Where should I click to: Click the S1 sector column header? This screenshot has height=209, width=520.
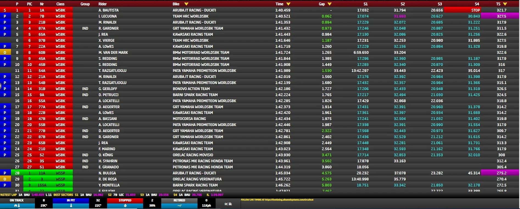(366, 4)
